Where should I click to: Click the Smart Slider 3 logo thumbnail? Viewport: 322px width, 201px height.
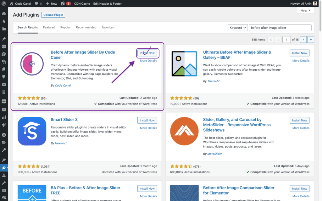(x=32, y=131)
